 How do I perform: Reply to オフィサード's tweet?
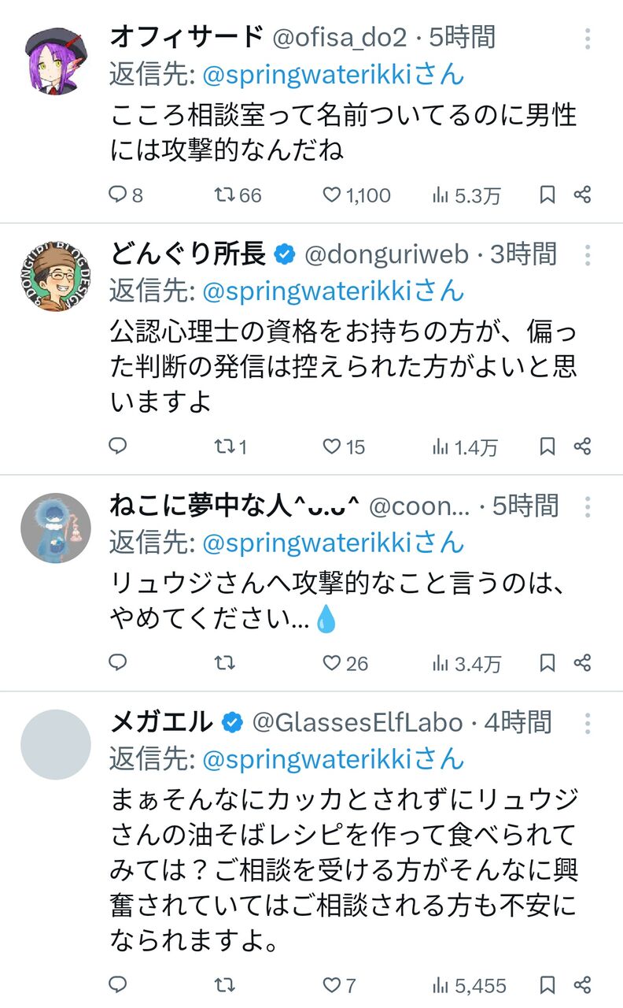coord(118,195)
